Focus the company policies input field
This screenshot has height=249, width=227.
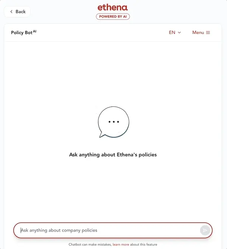click(x=113, y=230)
